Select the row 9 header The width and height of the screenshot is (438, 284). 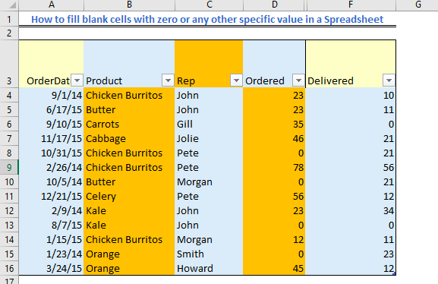(9, 167)
